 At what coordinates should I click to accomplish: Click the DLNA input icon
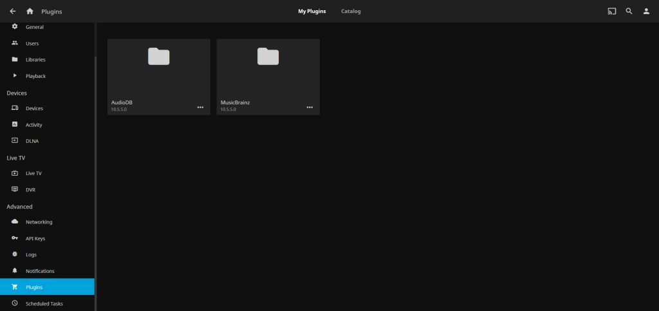(x=15, y=141)
